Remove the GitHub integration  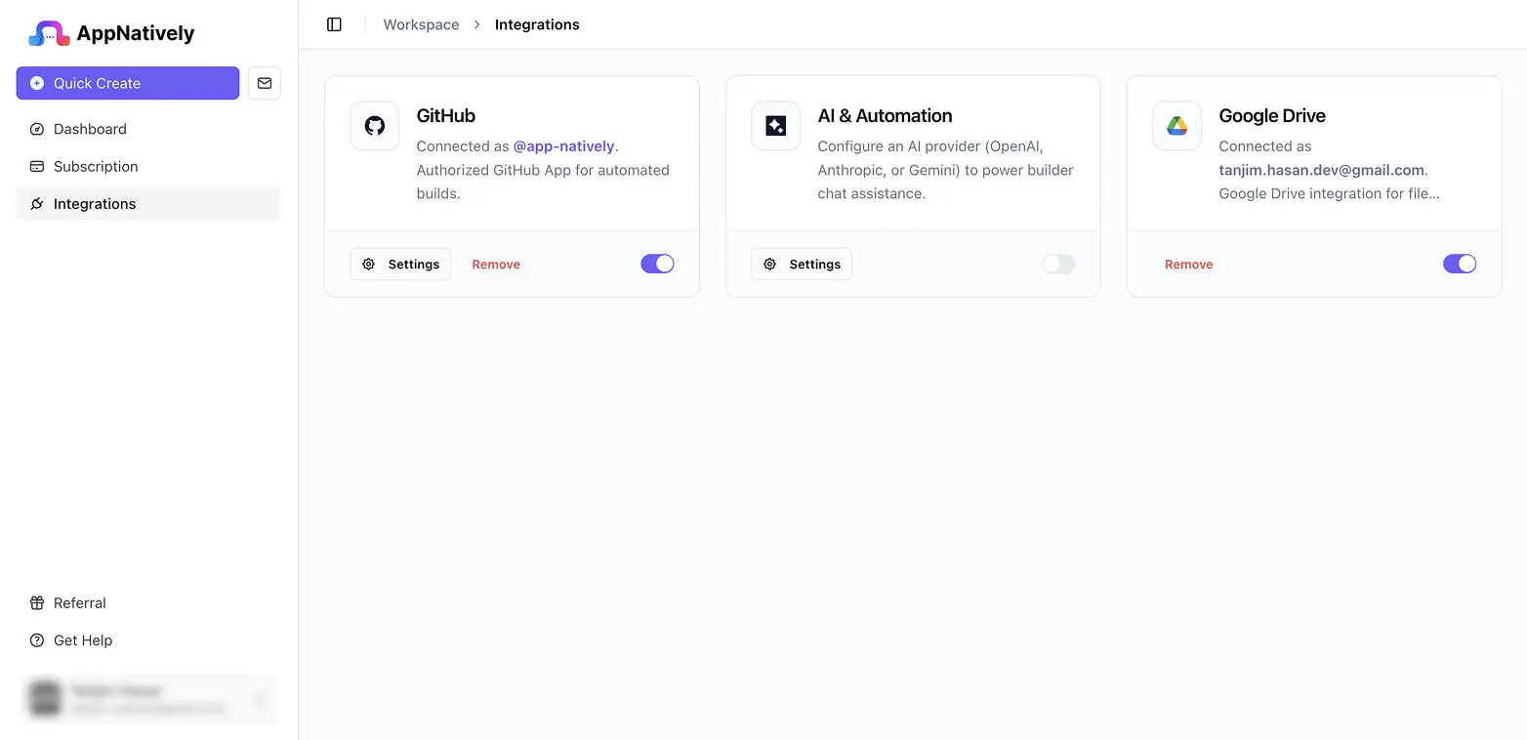pos(496,265)
